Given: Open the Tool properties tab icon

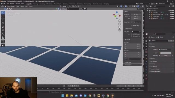Looking at the screenshot, I should (146, 38).
